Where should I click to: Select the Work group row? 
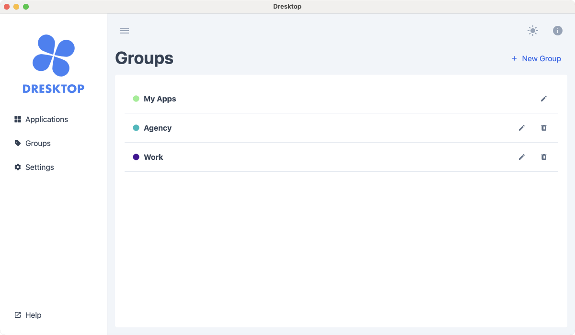[x=287, y=157]
